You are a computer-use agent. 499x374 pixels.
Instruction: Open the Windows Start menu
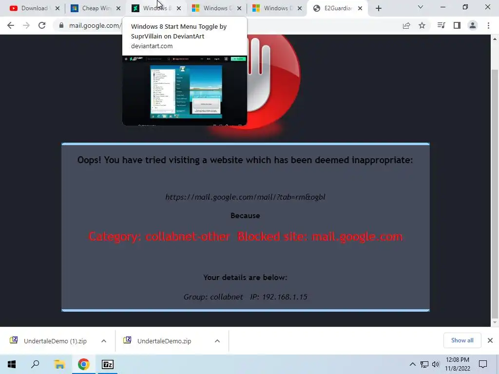[x=12, y=364]
